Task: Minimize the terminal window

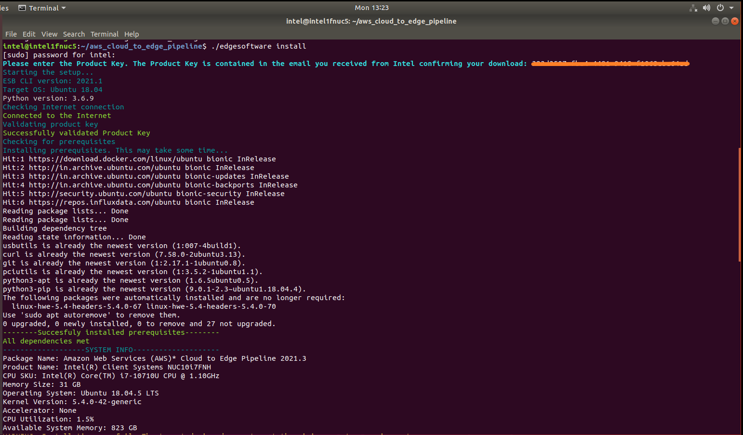Action: (x=715, y=21)
